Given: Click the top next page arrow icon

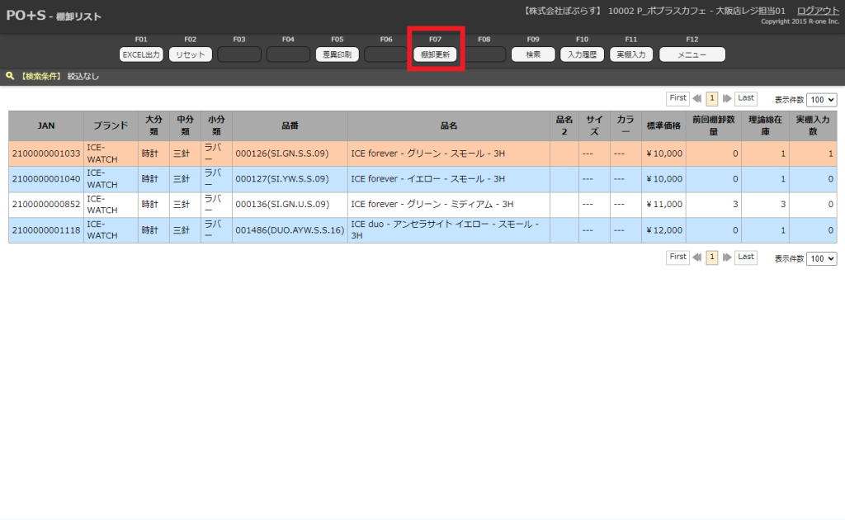Looking at the screenshot, I should [x=727, y=98].
